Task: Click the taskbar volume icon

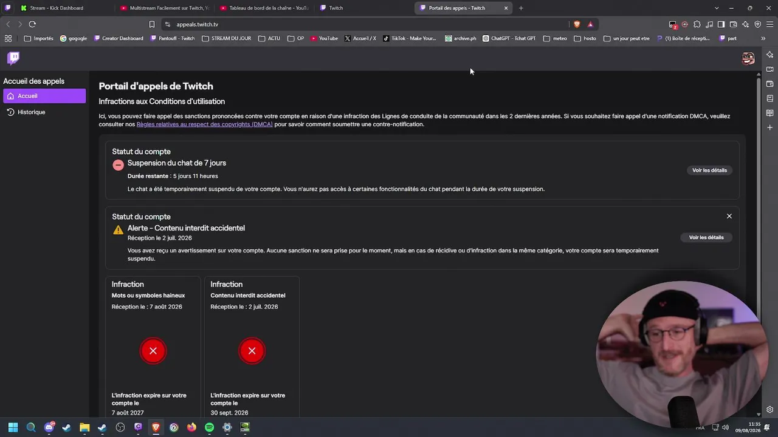Action: click(725, 427)
